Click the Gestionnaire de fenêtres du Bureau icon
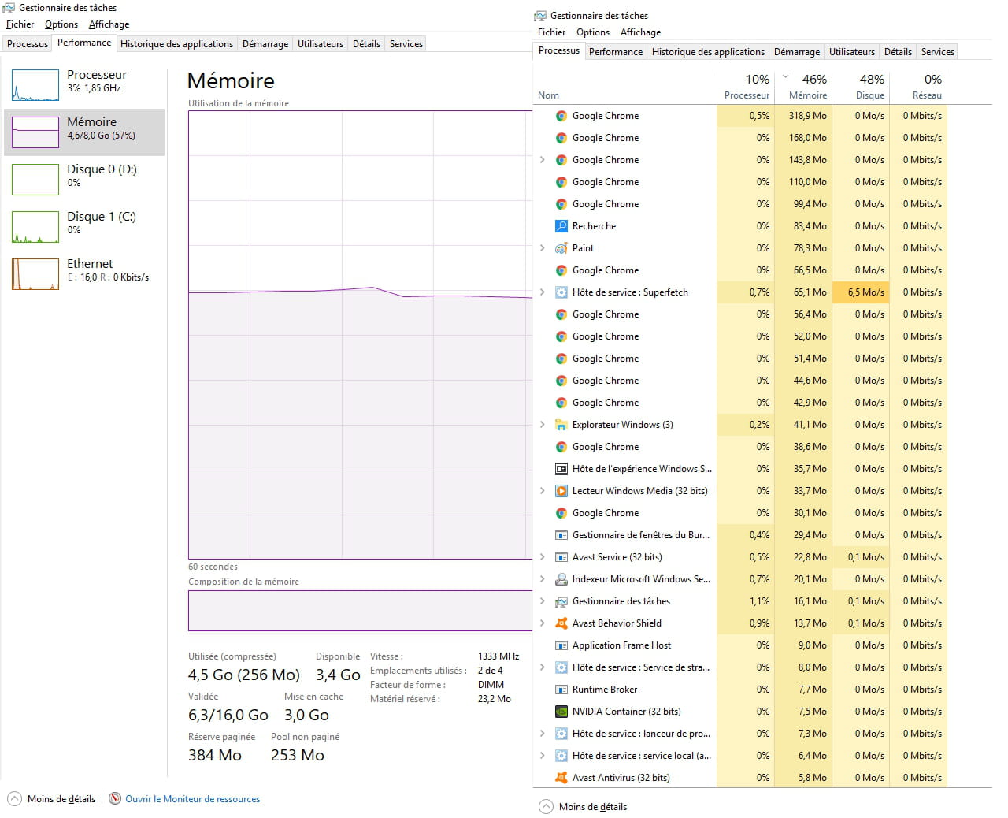 561,535
